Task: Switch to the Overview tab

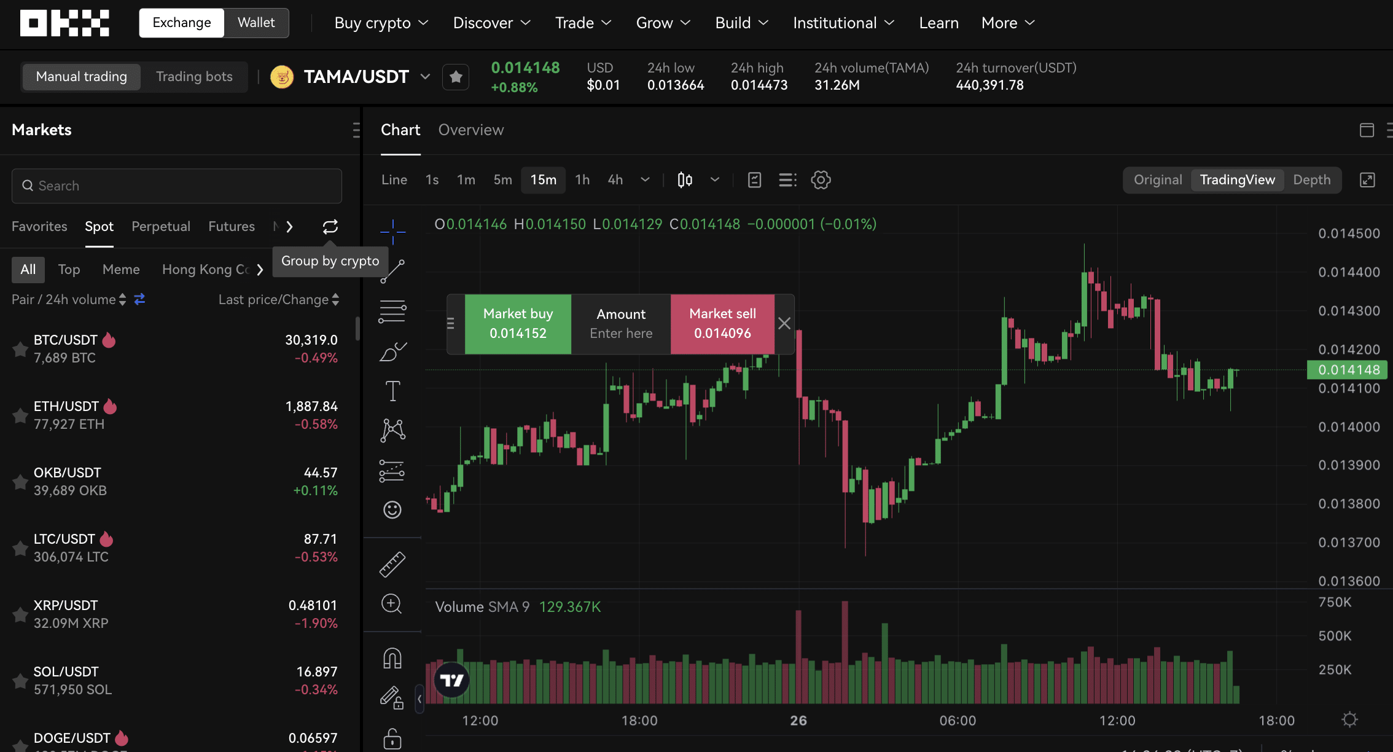Action: (471, 130)
